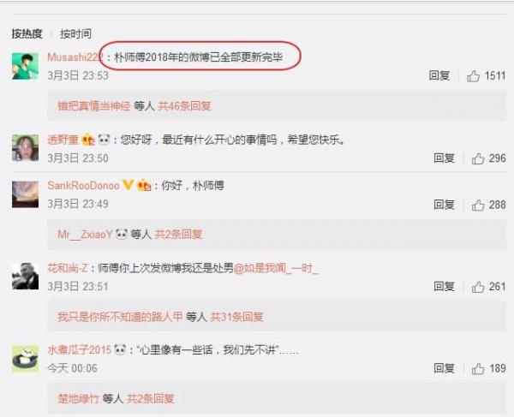Expand 共31条回复 replies thread
Screen dimensions: 514x417
236,317
